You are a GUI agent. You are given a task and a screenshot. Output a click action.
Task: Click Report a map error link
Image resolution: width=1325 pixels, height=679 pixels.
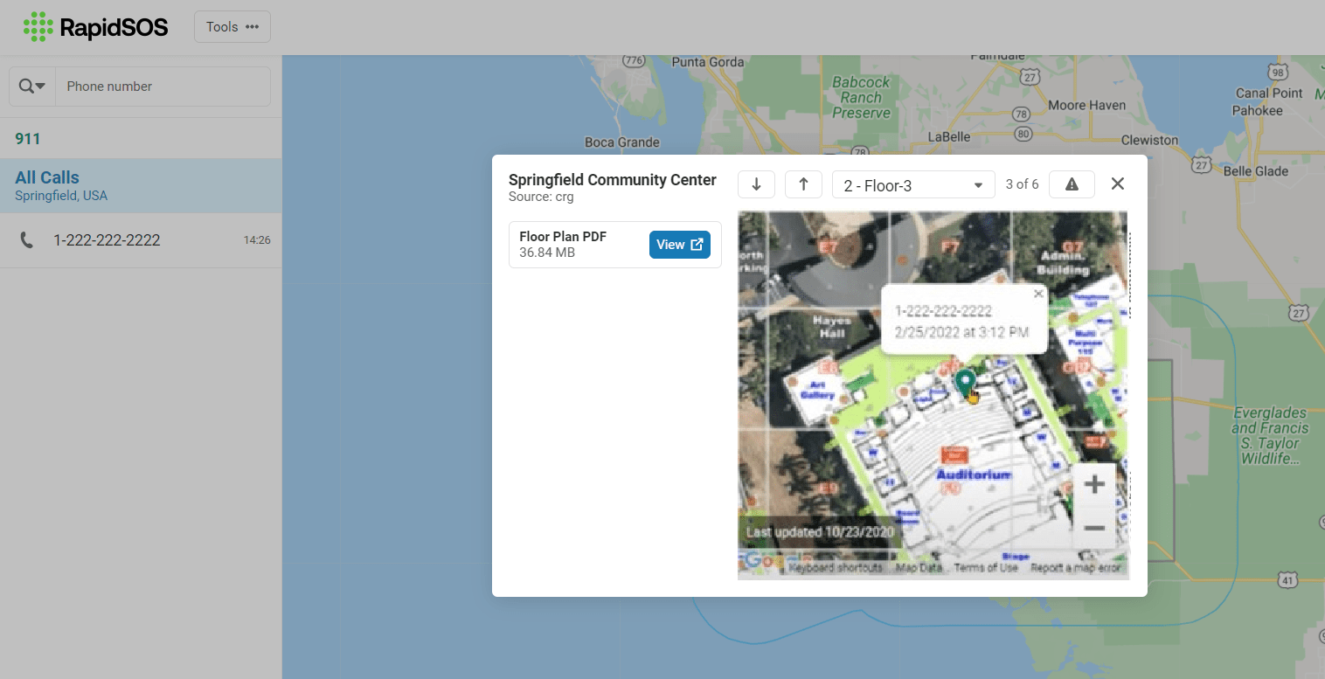[1075, 568]
